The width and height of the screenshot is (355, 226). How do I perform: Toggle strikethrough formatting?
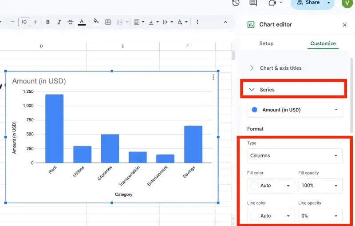point(71,22)
